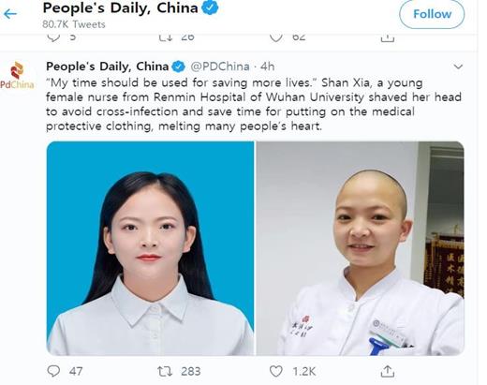Screen dimensions: 487x385
Task: Expand the tweet options chevron menu
Action: (458, 67)
